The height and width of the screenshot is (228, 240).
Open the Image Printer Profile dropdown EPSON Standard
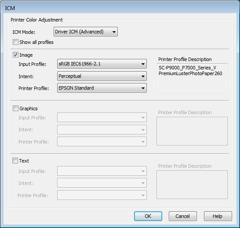coord(102,88)
